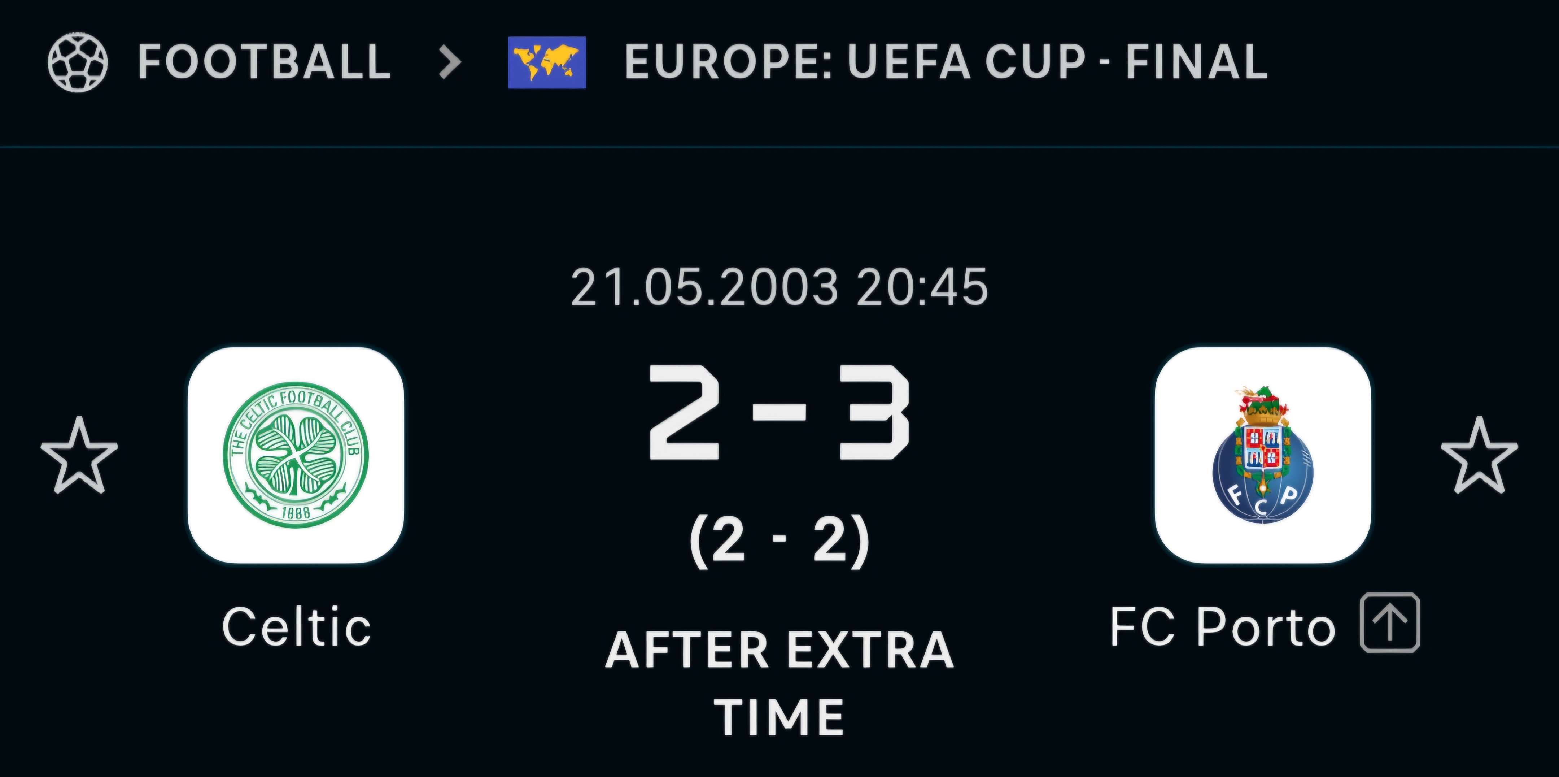Open the Celtic team name

pyautogui.click(x=296, y=628)
